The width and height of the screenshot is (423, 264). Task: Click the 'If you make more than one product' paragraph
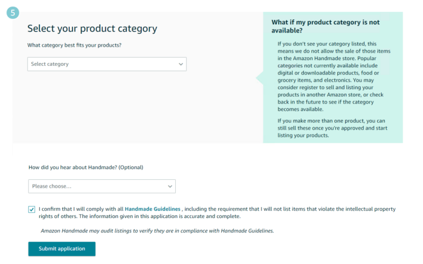click(x=332, y=128)
